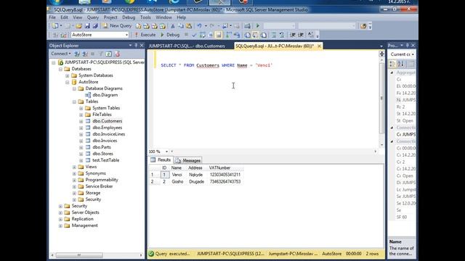Open the Connect dropdown in Object Explorer
The width and height of the screenshot is (465, 261).
tap(61, 54)
